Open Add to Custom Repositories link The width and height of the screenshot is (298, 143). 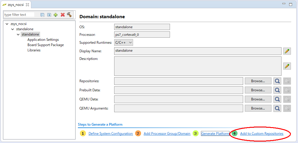tap(261, 134)
